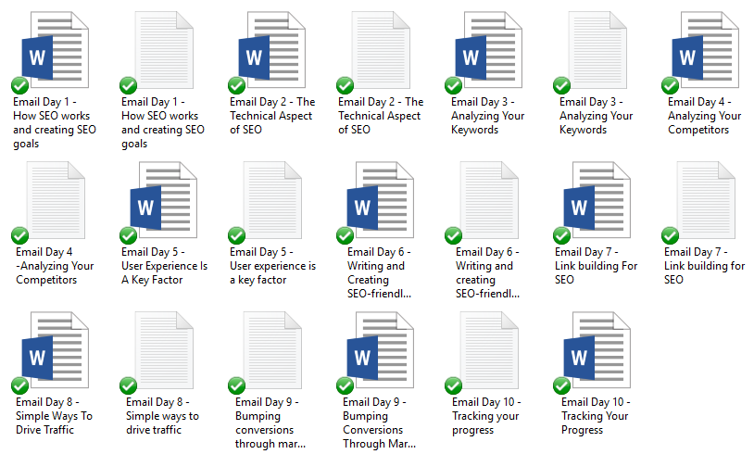This screenshot has width=754, height=454.
Task: Click 'Analyzing Your Keywords' label under the text file
Action: tap(597, 116)
